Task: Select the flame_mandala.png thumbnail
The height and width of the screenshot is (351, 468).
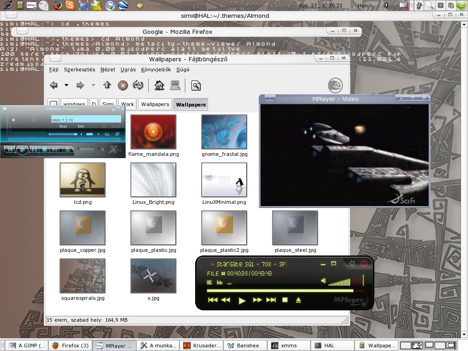Action: (x=153, y=132)
